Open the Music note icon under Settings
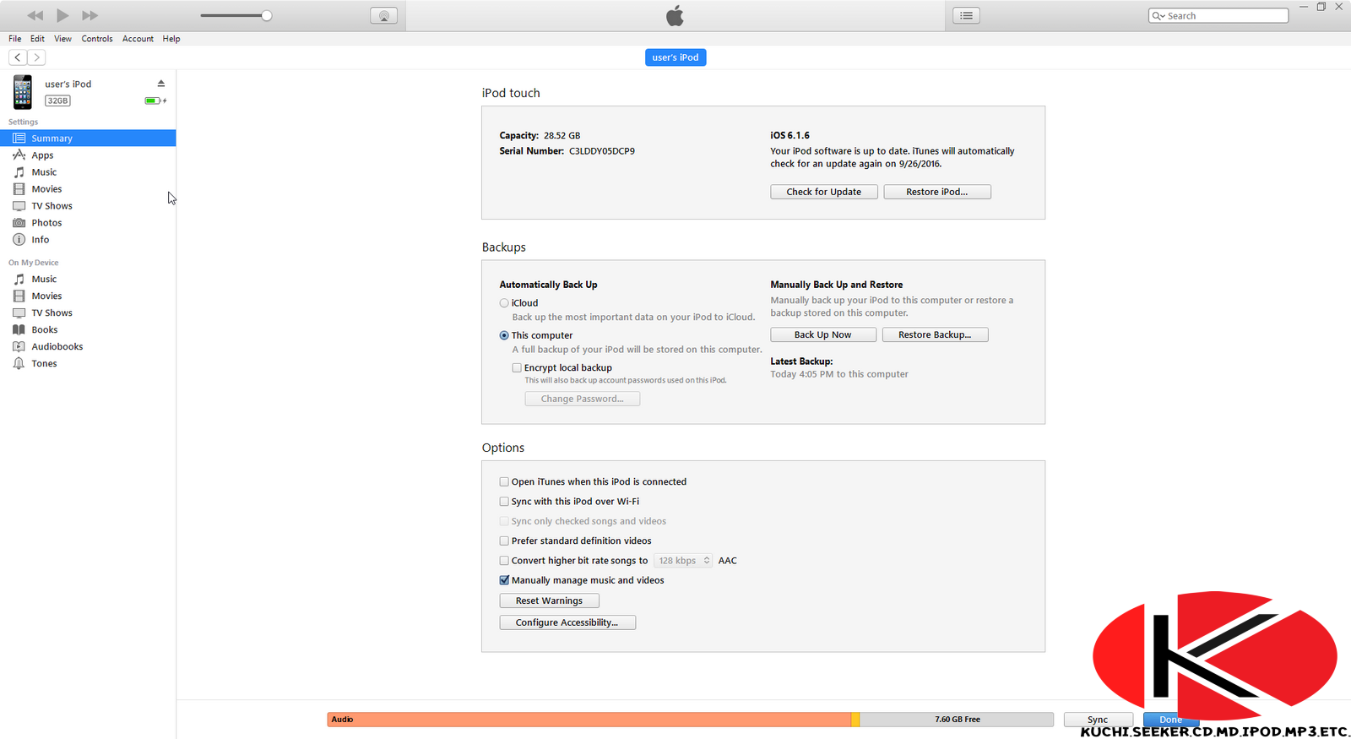This screenshot has height=739, width=1351. click(19, 171)
